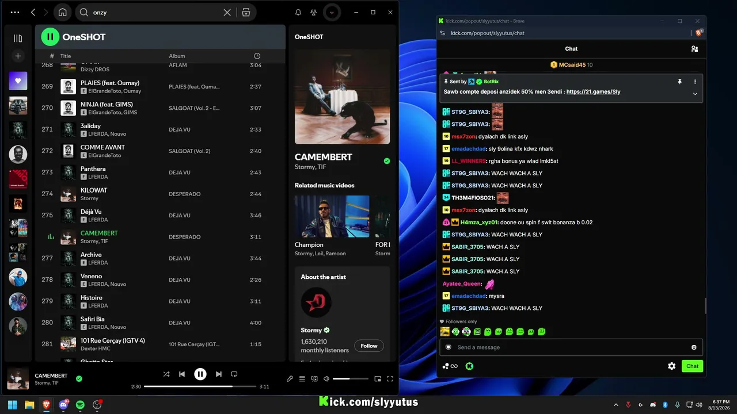This screenshot has width=737, height=414.
Task: Pause playback with the center player button
Action: coord(200,374)
